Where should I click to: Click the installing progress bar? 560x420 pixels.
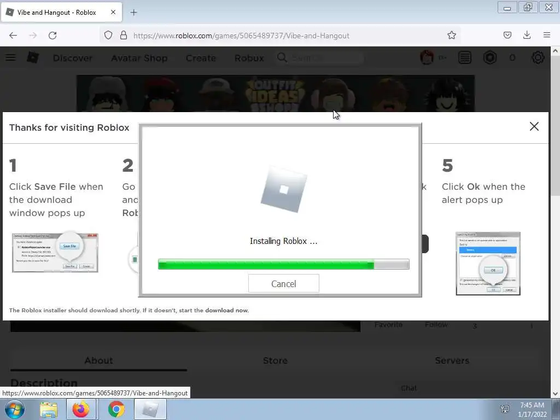coord(284,264)
